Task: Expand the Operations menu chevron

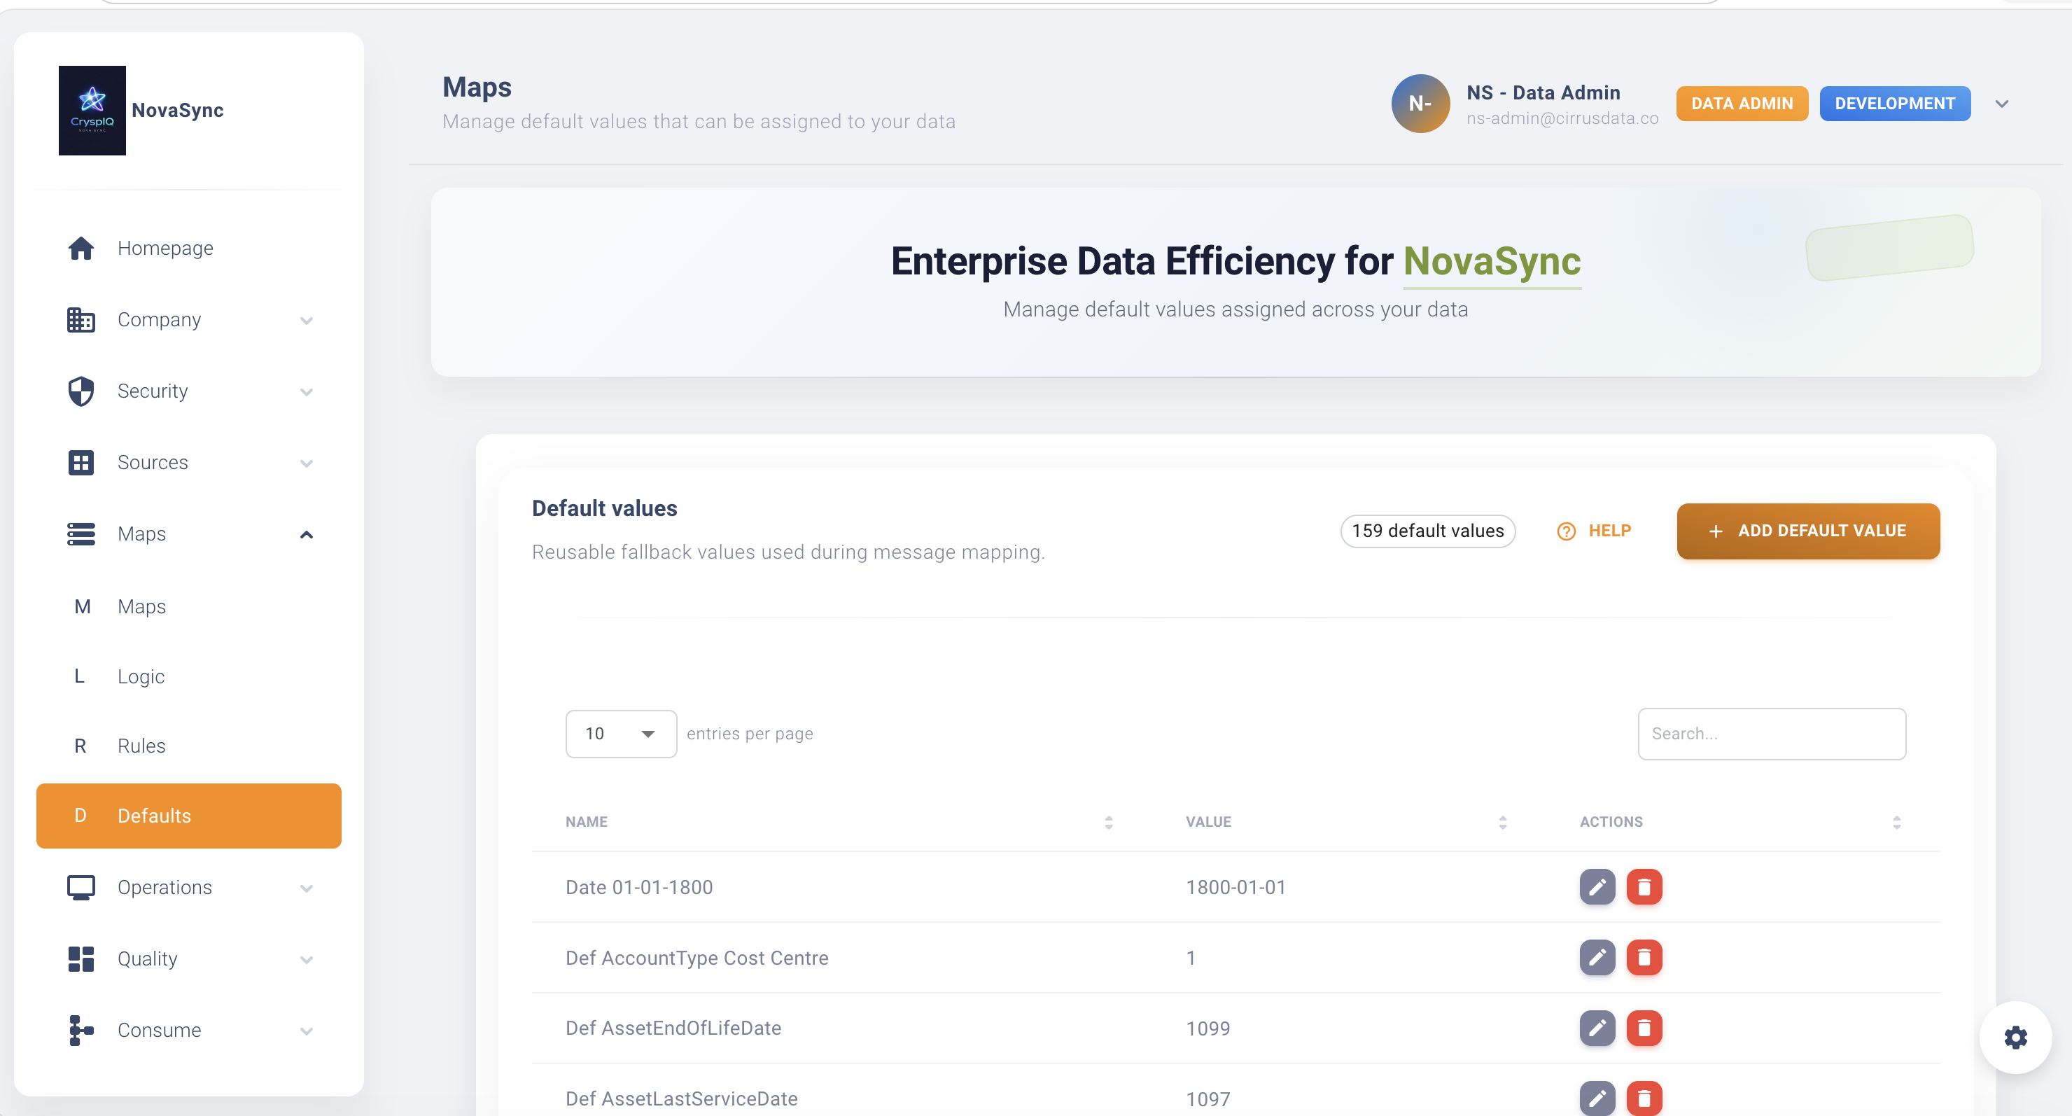Action: click(x=307, y=888)
